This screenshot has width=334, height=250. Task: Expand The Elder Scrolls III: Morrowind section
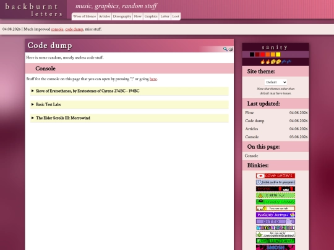(129, 118)
